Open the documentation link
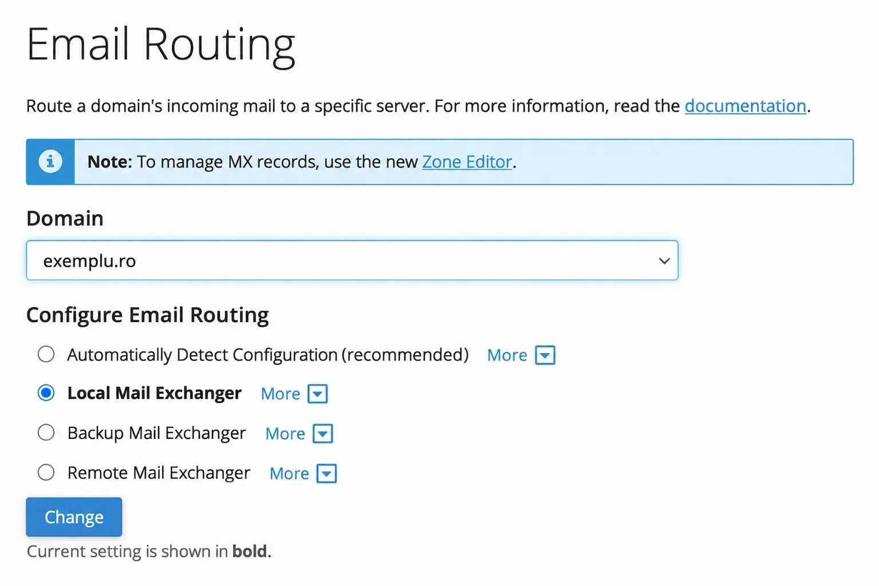This screenshot has height=586, width=879. pos(746,106)
